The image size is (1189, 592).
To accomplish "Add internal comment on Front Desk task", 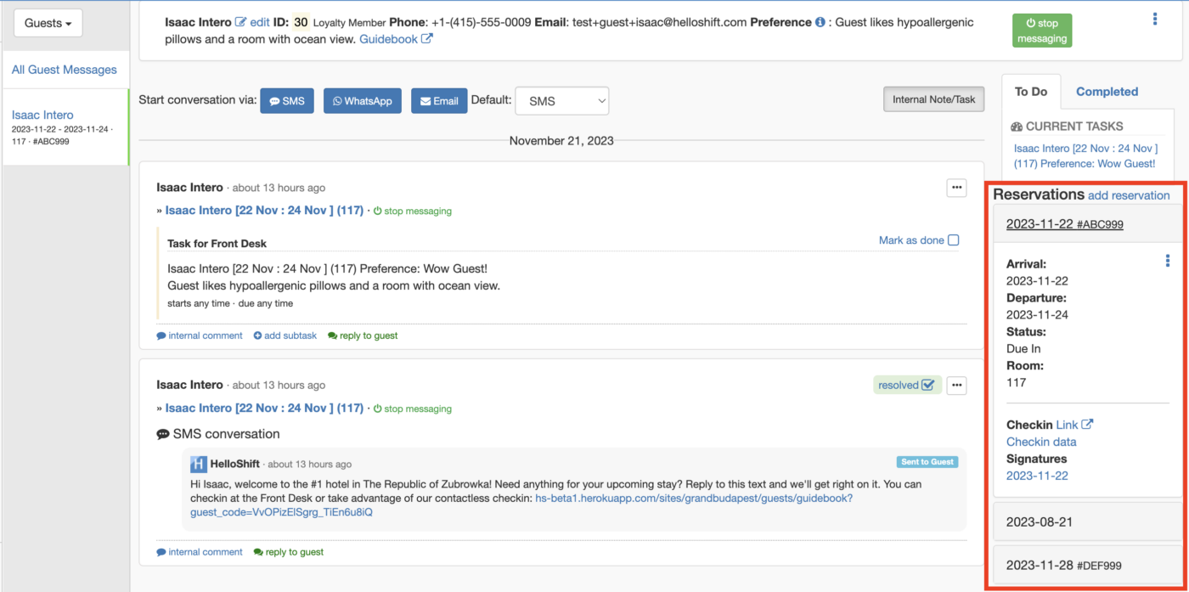I will pos(200,335).
